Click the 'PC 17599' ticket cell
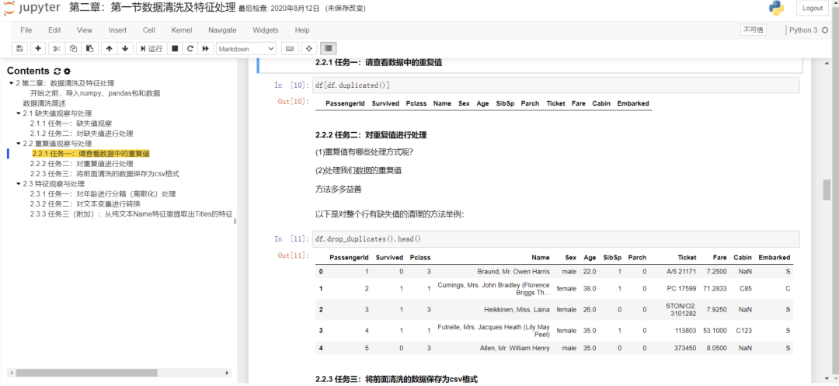This screenshot has height=386, width=839. point(681,289)
